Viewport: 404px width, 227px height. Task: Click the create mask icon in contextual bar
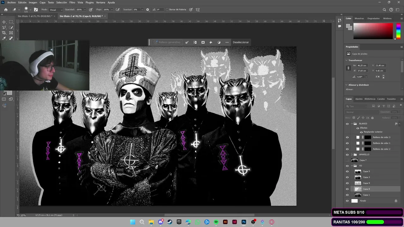click(203, 42)
